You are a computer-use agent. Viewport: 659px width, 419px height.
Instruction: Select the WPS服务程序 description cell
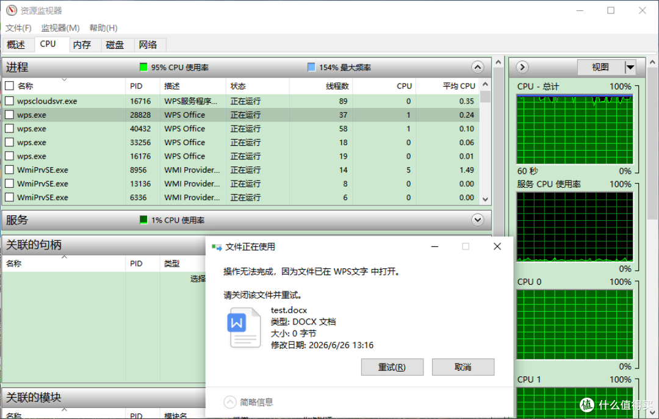click(x=191, y=101)
